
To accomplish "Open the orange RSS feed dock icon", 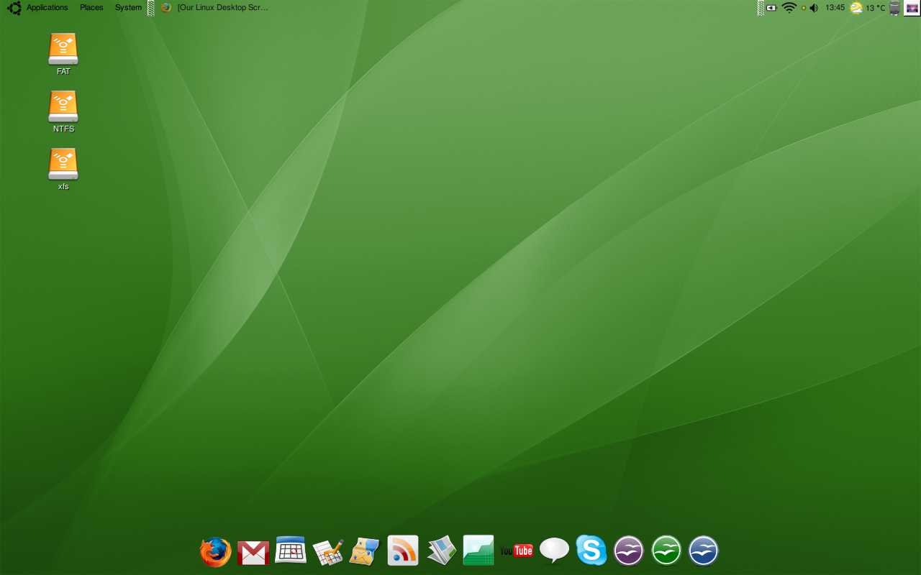I will (x=403, y=551).
